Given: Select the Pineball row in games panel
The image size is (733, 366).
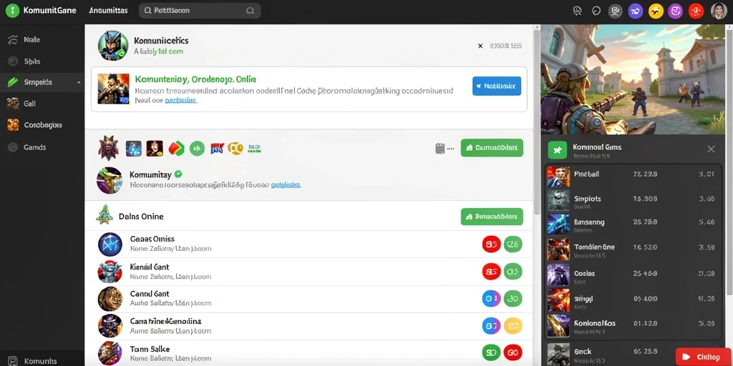Looking at the screenshot, I should (634, 177).
